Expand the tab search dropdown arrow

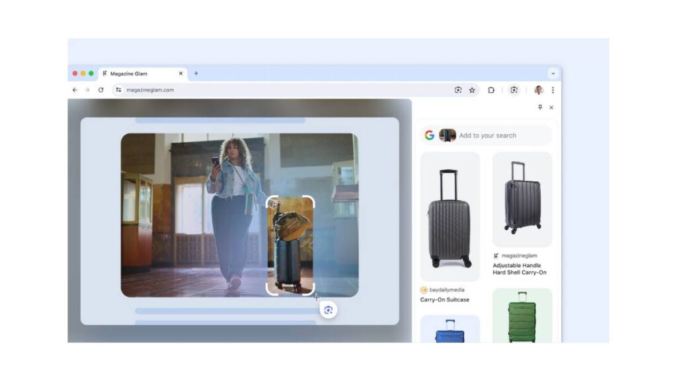(553, 73)
